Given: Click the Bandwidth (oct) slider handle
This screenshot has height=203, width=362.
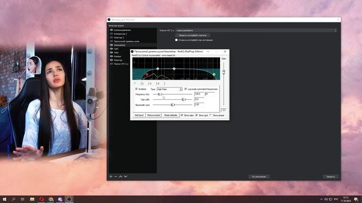Looking at the screenshot, I should point(173,105).
